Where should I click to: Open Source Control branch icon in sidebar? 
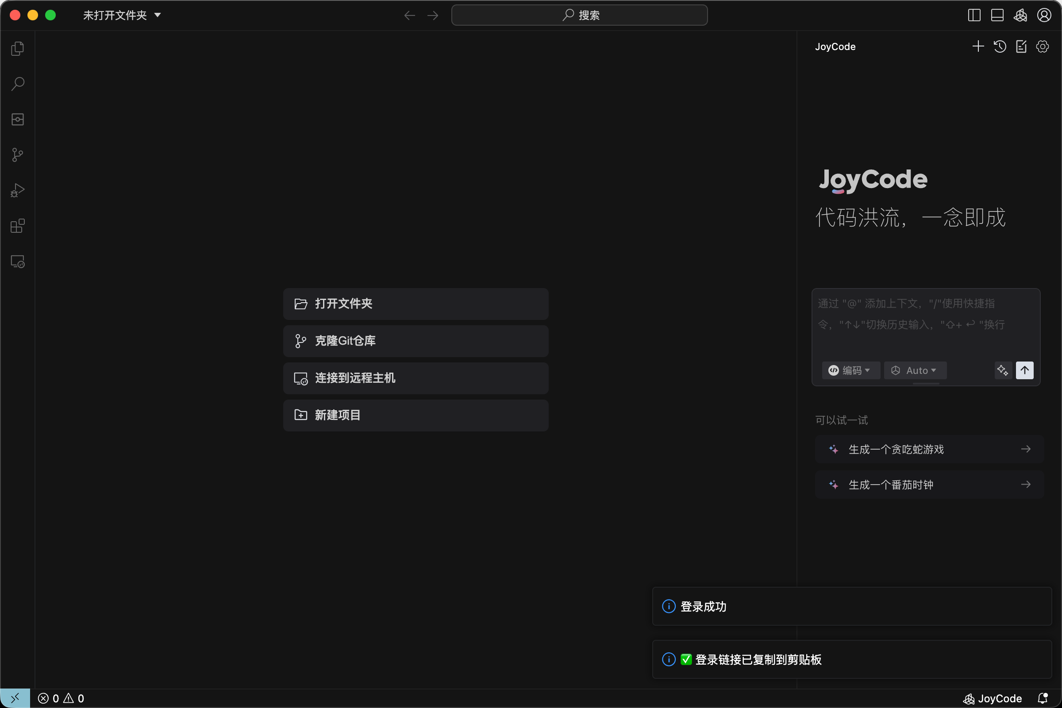point(18,155)
